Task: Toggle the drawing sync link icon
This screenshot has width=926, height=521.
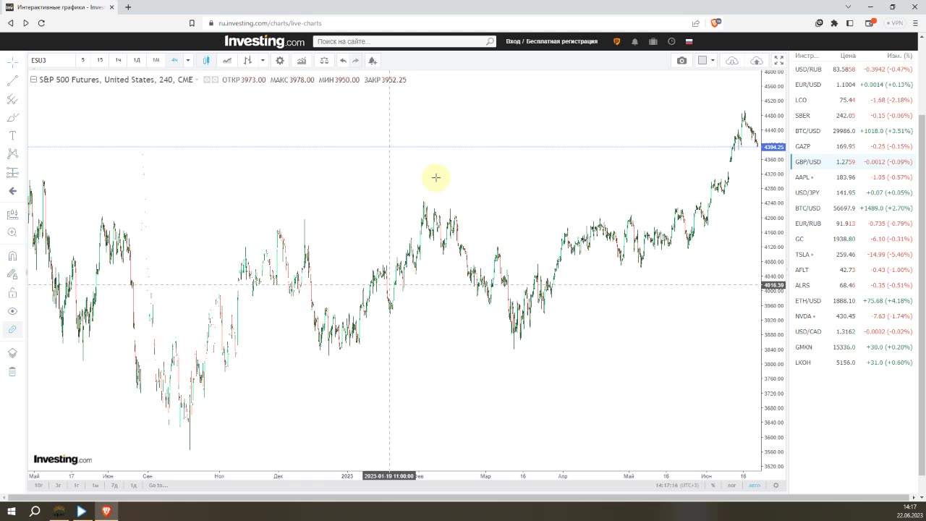Action: [12, 329]
